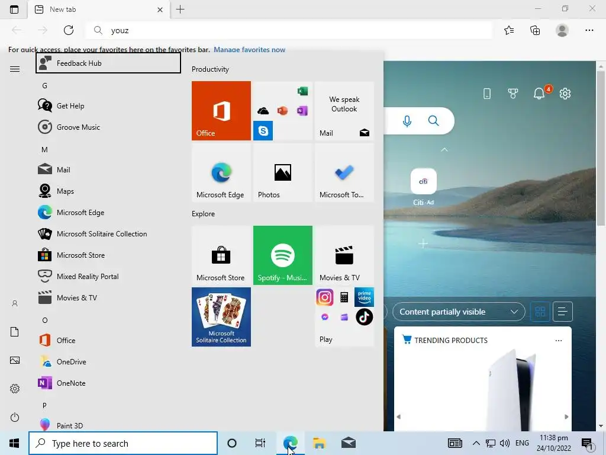The width and height of the screenshot is (606, 455).
Task: Refresh the Edge page
Action: point(69,30)
